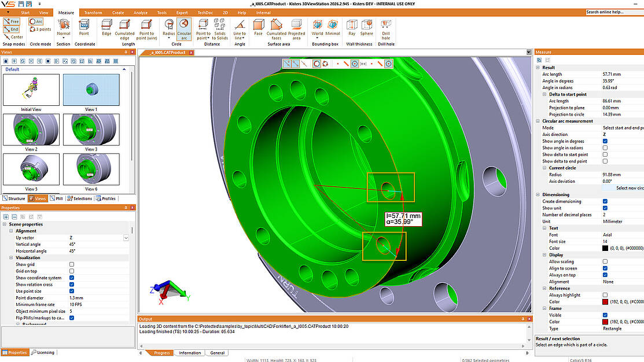Image resolution: width=644 pixels, height=362 pixels.
Task: Open the View 2 thumbnail
Action: coord(31,130)
